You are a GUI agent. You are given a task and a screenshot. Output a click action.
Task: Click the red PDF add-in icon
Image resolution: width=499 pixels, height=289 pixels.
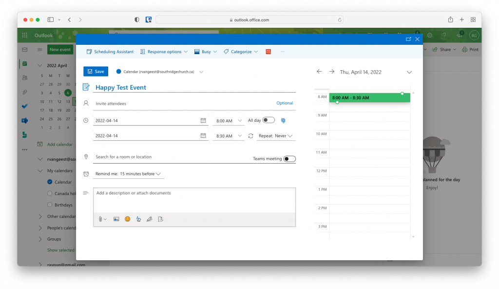[268, 52]
